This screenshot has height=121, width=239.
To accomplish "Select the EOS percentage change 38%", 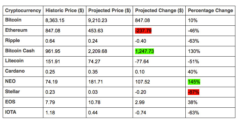I will [193, 102].
